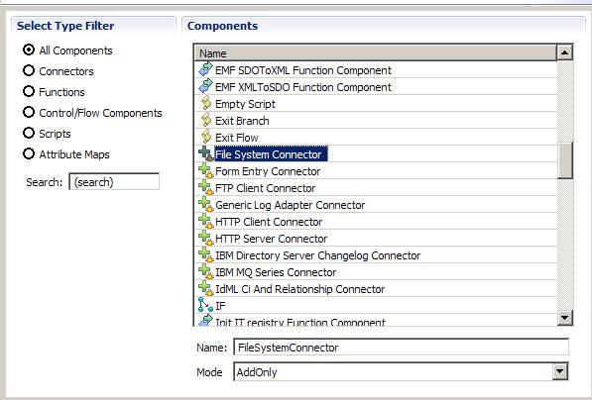
Task: Click the IBM MQ Series Connector icon
Action: 206,271
